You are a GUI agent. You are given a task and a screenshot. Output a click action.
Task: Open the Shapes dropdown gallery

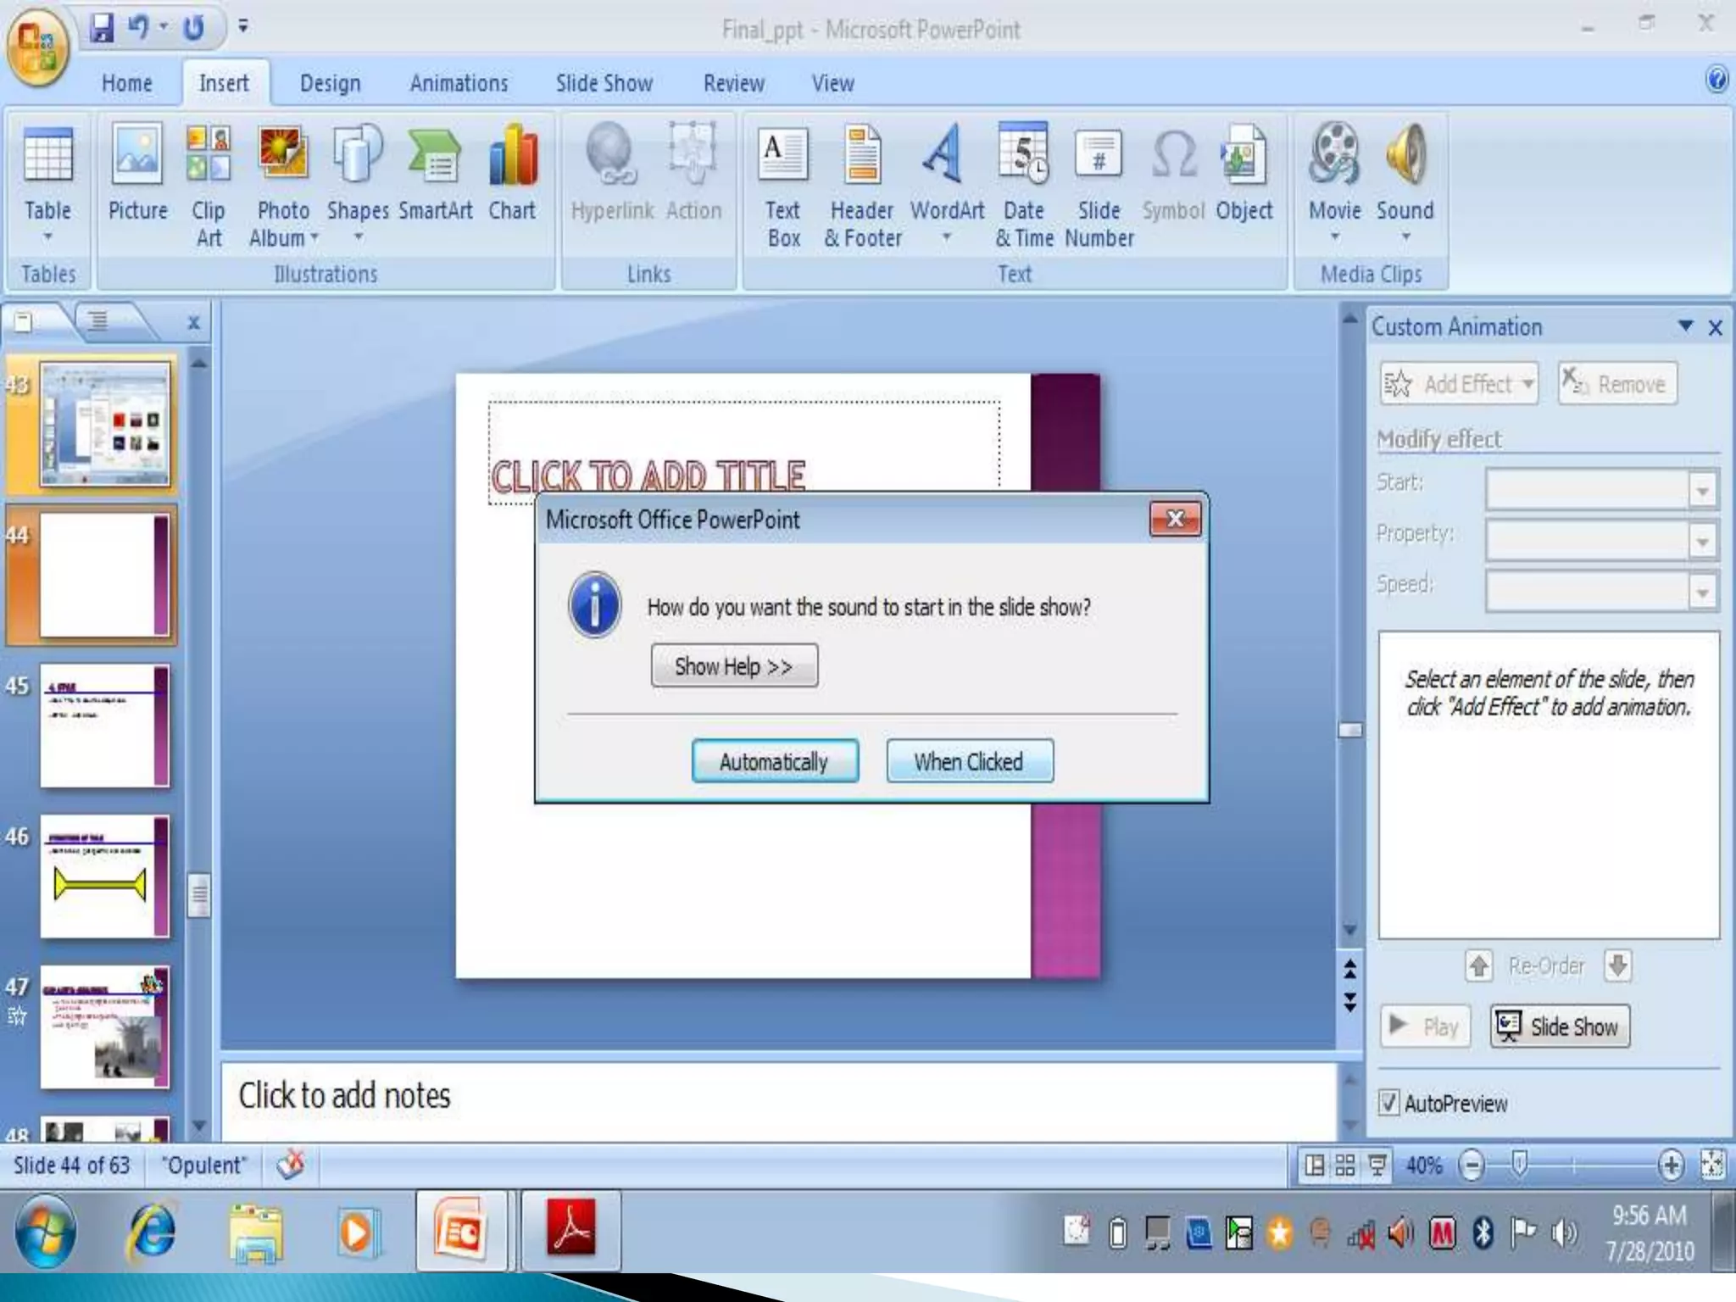pyautogui.click(x=358, y=237)
